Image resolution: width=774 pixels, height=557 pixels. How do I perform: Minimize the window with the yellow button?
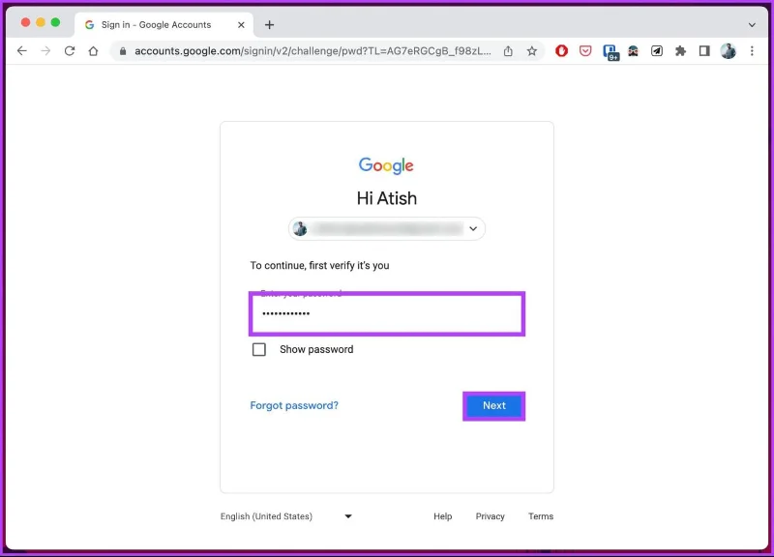coord(41,22)
